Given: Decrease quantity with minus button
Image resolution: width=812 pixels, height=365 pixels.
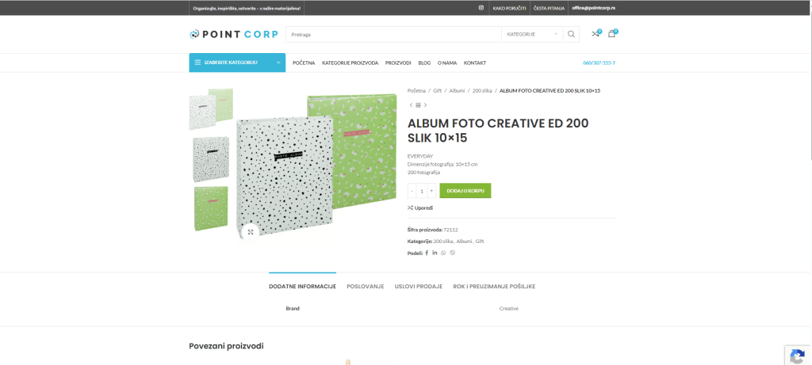Looking at the screenshot, I should click(x=412, y=191).
